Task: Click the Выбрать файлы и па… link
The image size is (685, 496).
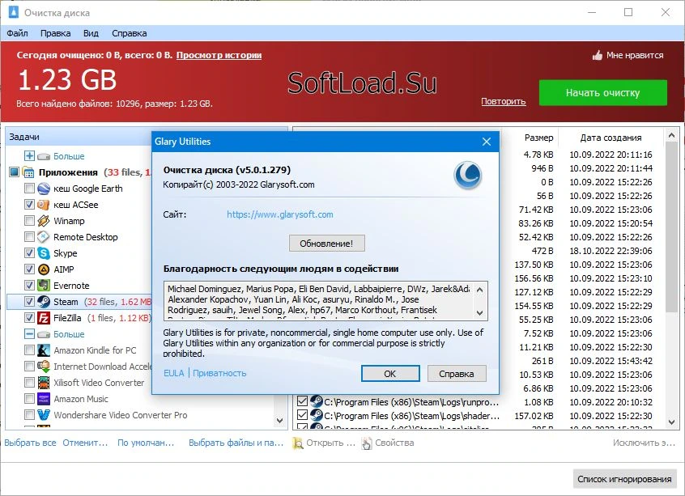Action: pyautogui.click(x=236, y=443)
